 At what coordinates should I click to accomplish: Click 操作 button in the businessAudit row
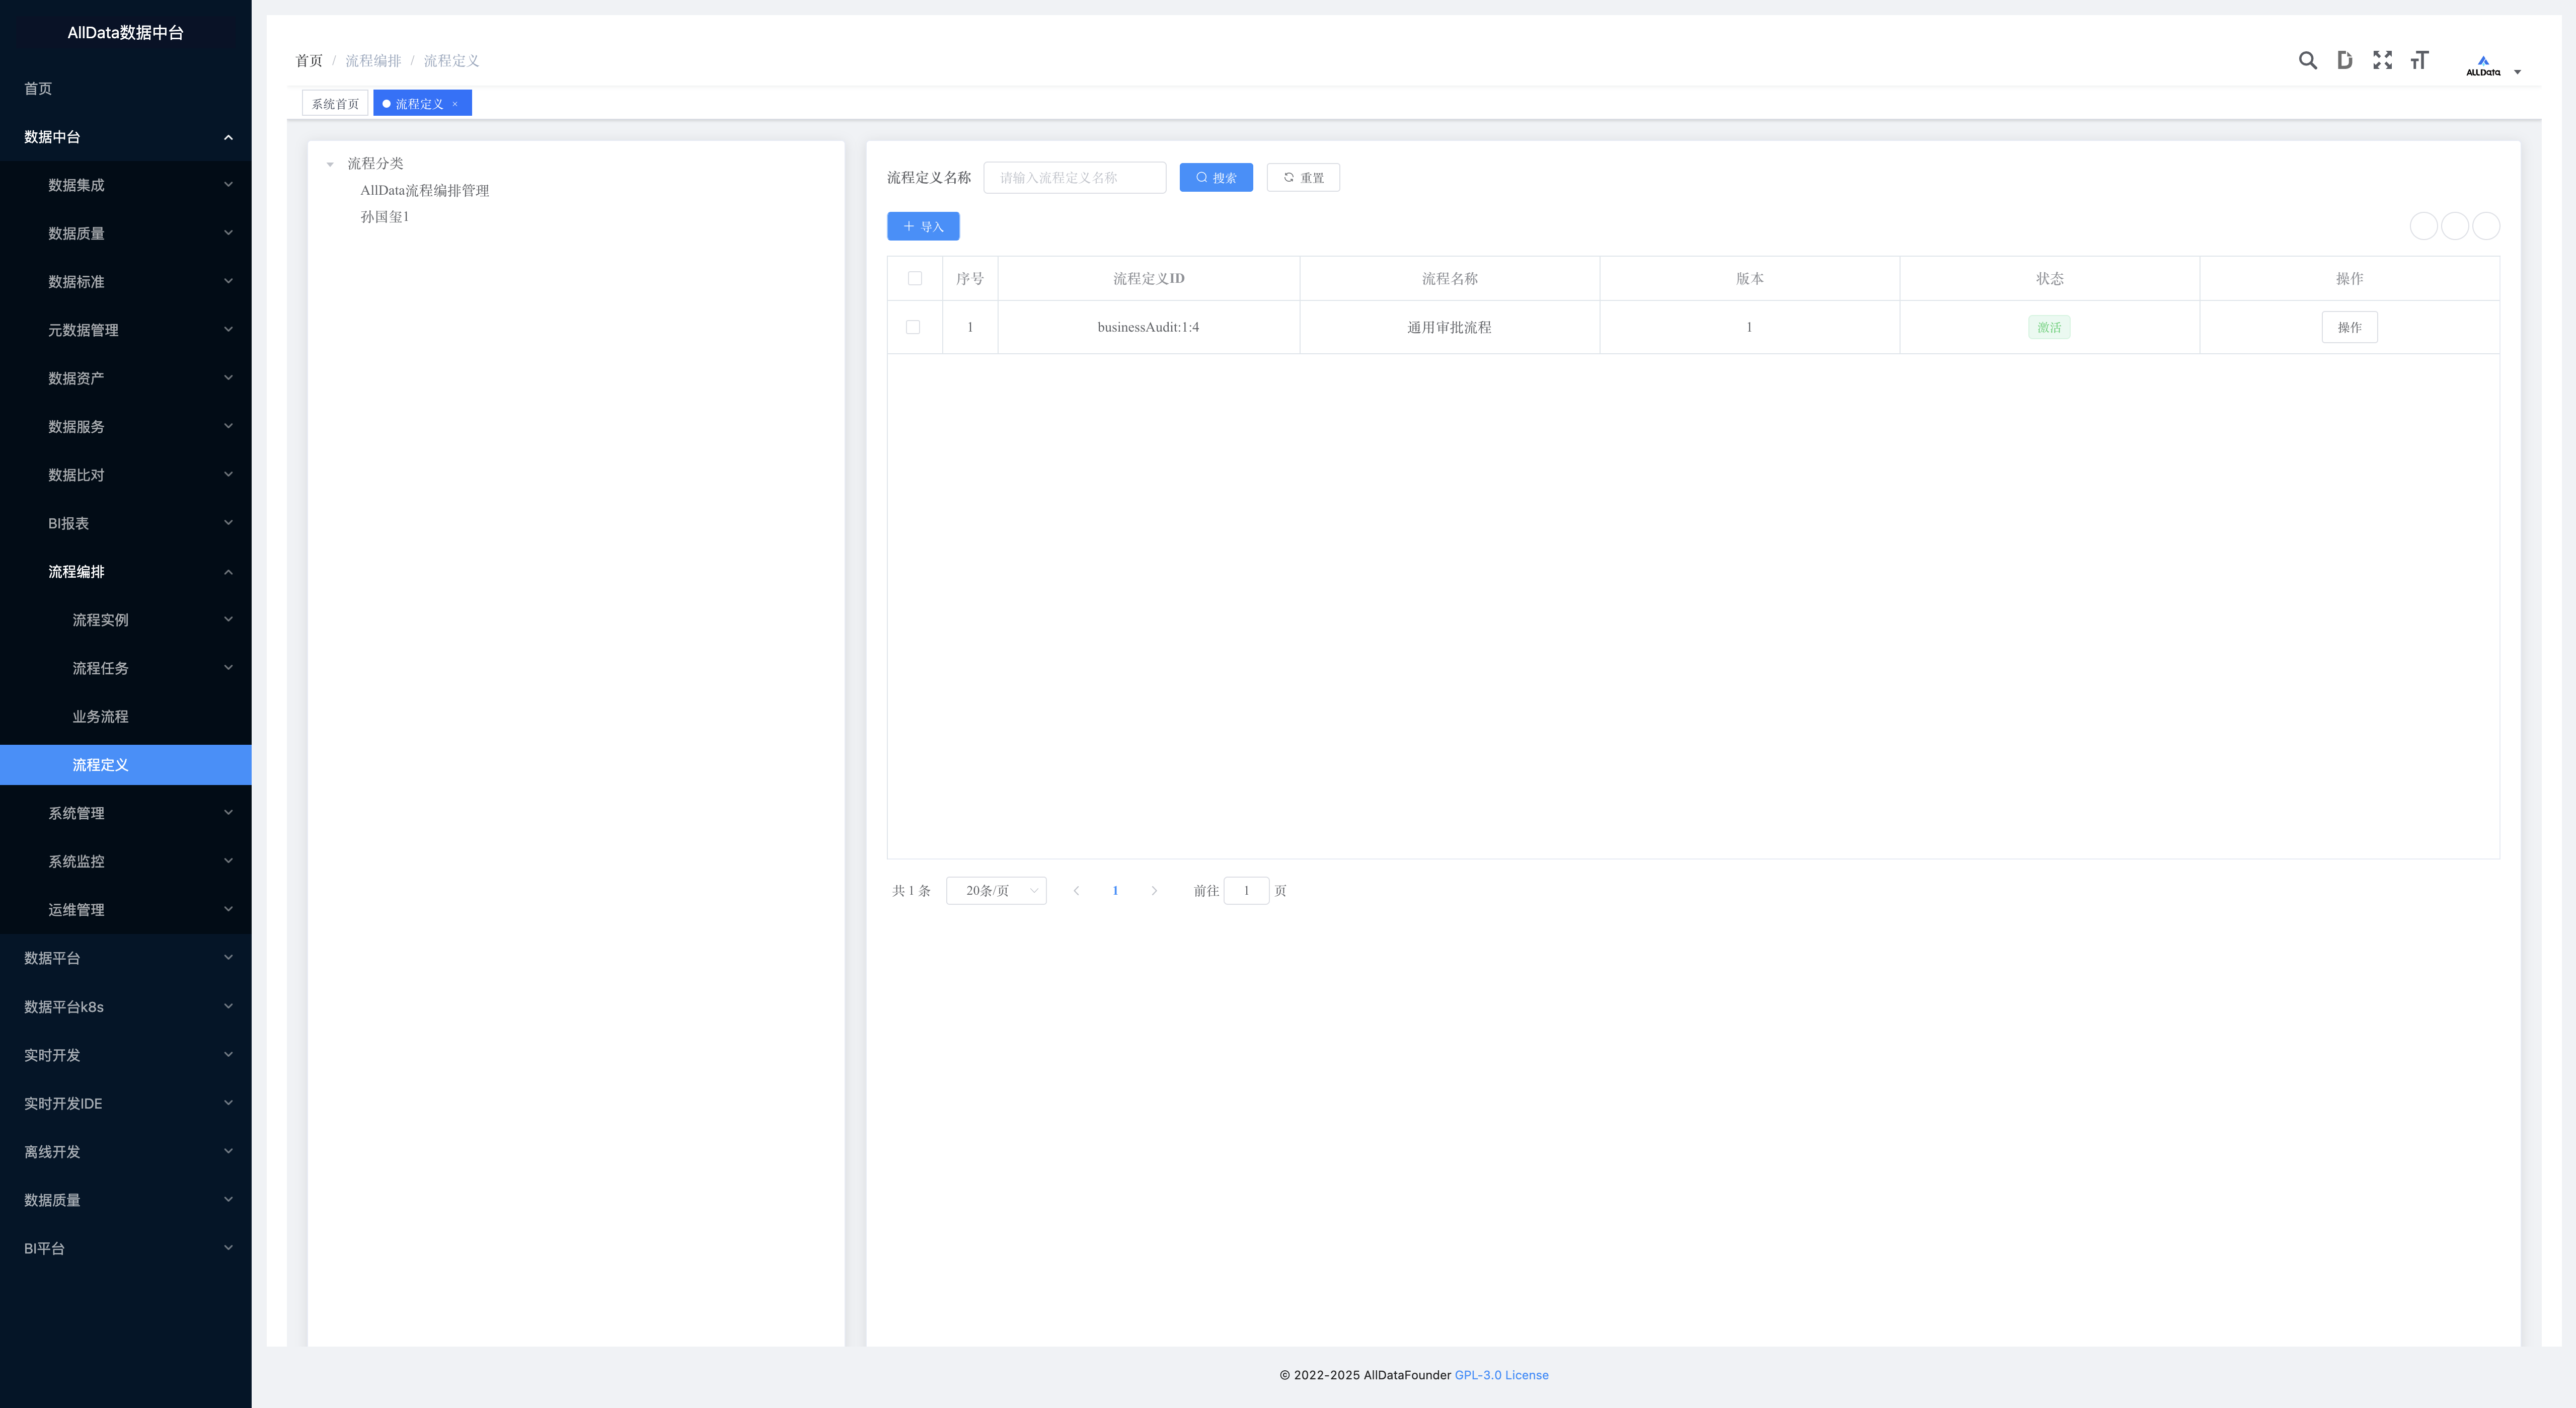(x=2349, y=328)
